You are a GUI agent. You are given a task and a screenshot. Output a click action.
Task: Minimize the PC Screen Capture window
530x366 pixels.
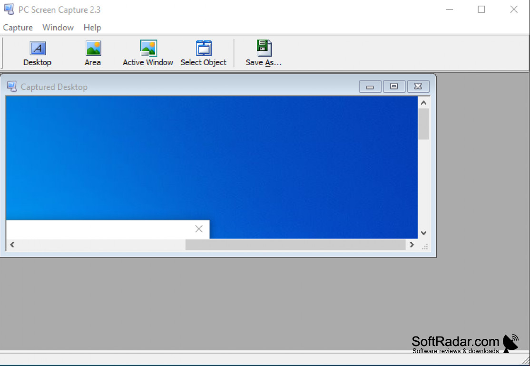449,10
